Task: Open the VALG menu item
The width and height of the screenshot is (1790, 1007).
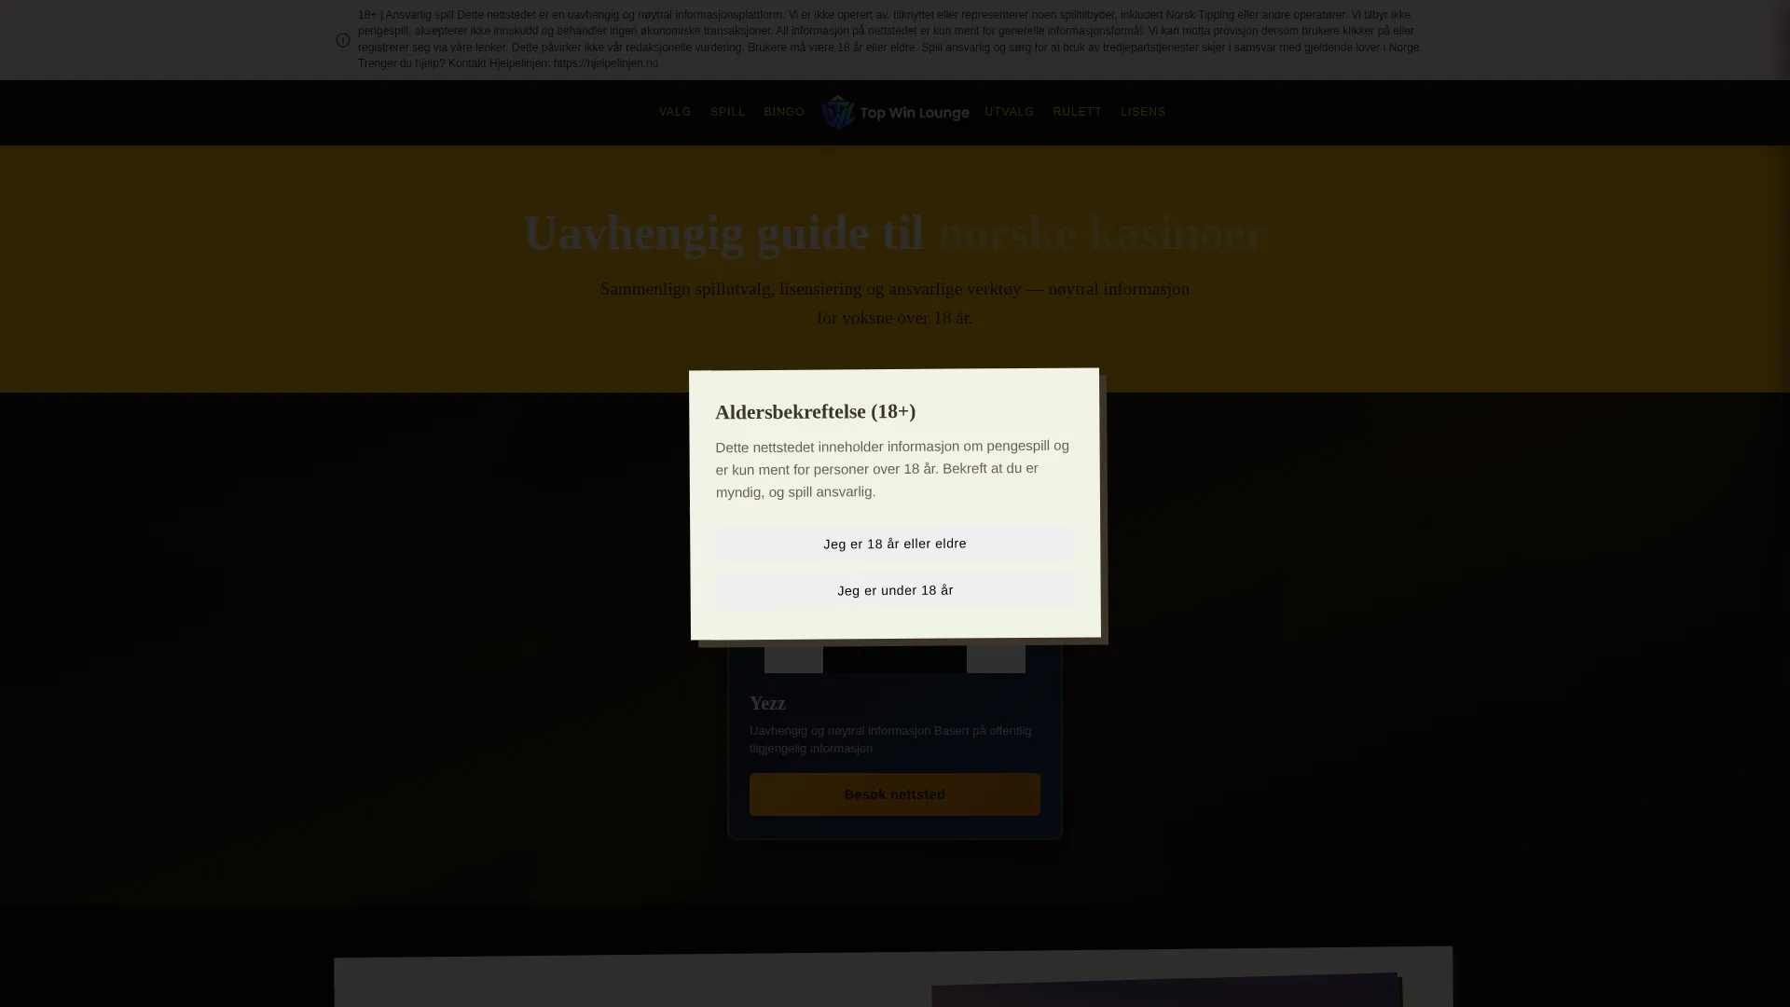Action: point(675,112)
